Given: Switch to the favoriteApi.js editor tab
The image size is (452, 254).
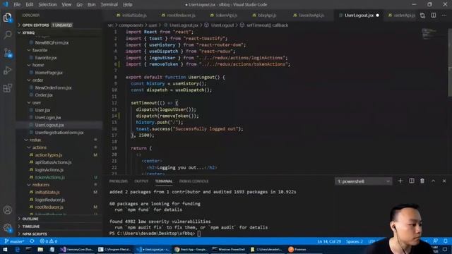Looking at the screenshot, I should point(309,16).
